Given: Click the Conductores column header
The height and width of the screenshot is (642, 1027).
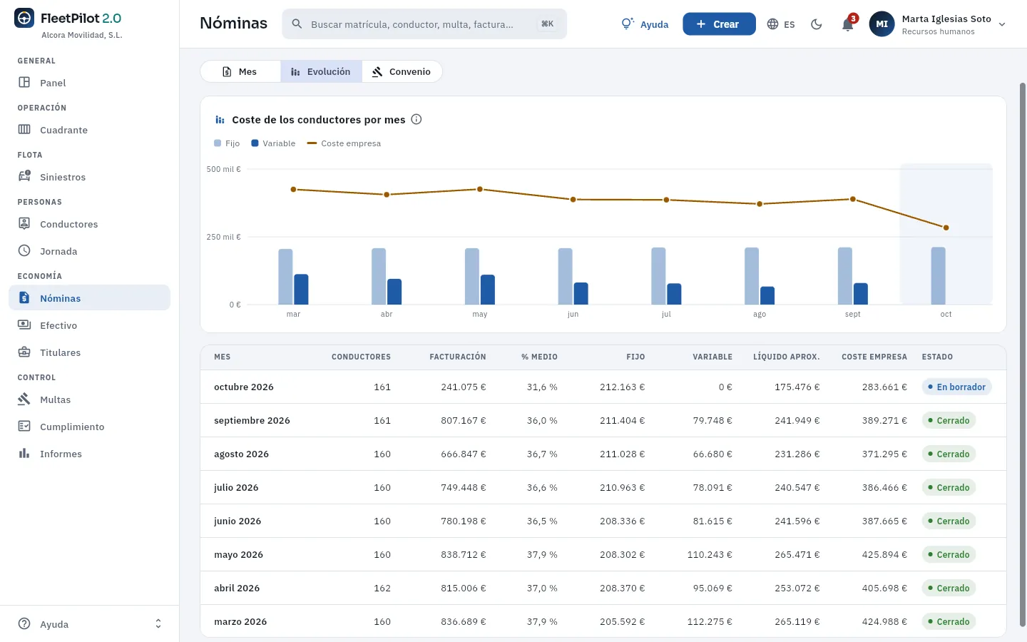Looking at the screenshot, I should 361,357.
